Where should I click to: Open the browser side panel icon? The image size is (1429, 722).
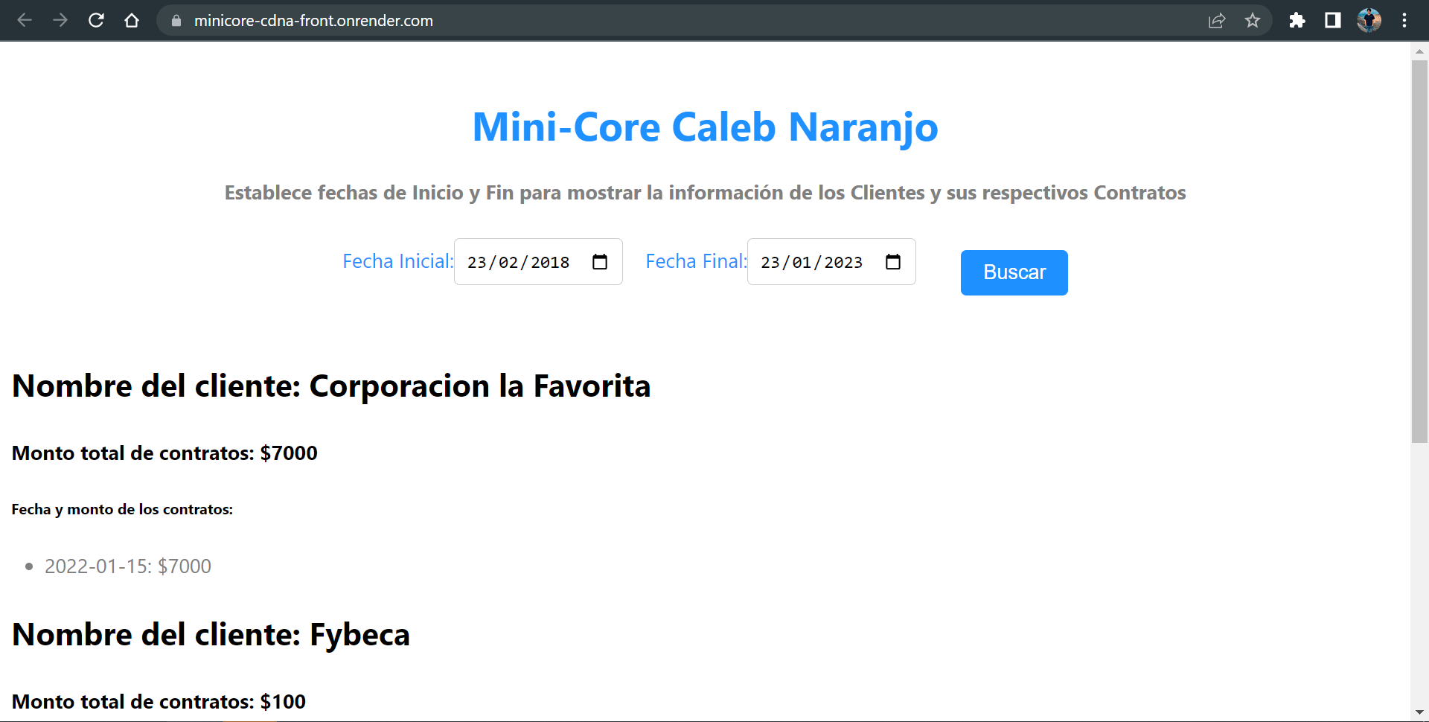(1332, 20)
